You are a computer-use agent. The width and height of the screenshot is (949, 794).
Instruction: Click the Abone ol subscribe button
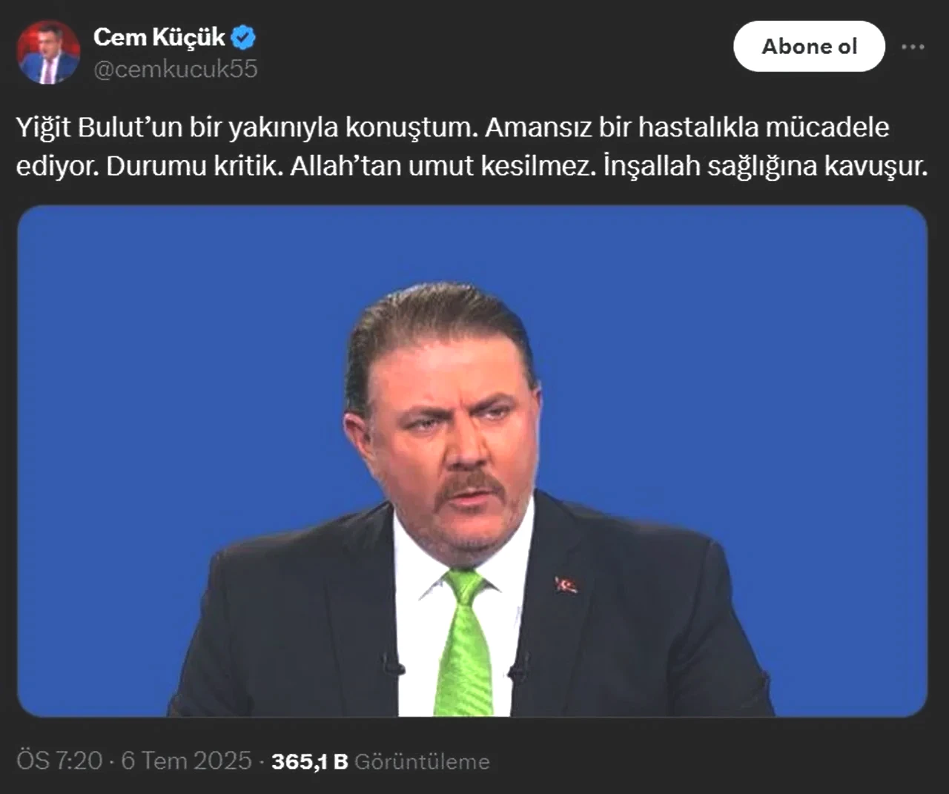(x=809, y=47)
